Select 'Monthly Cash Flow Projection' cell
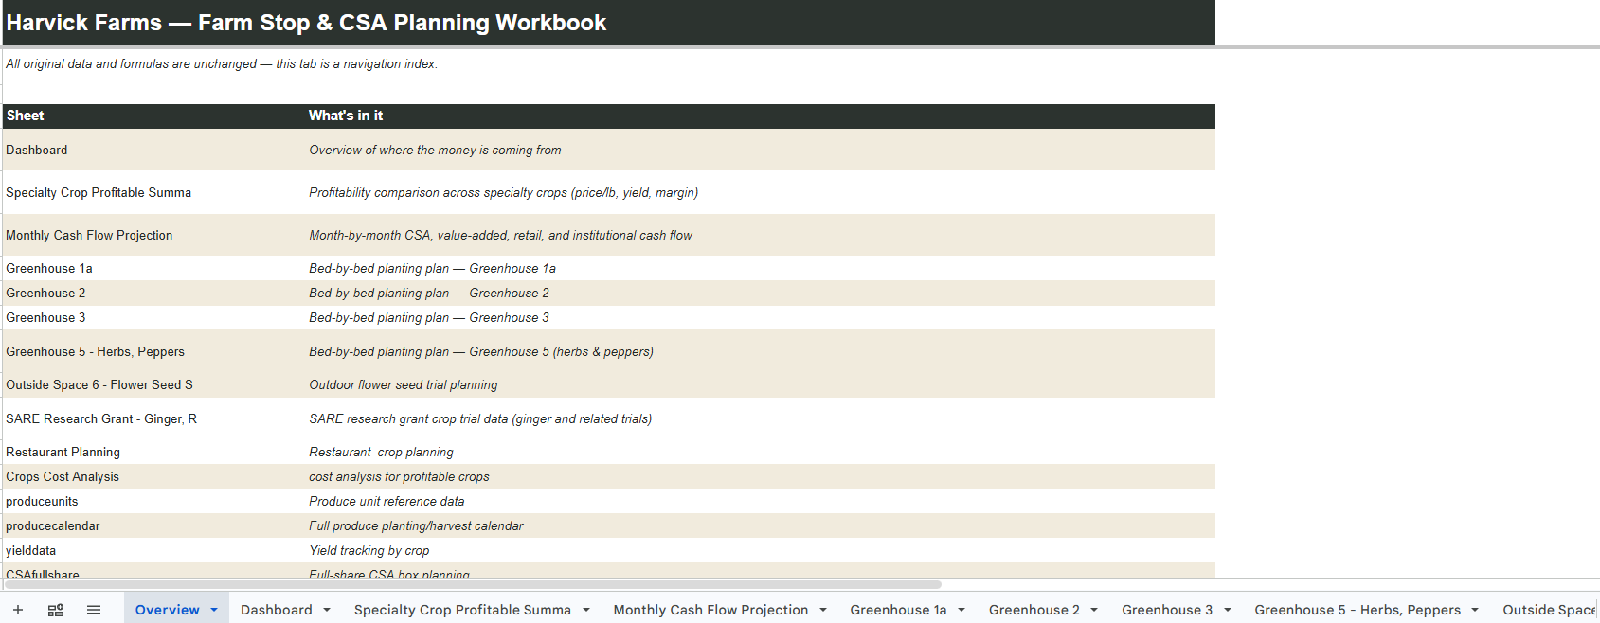The width and height of the screenshot is (1600, 623). pos(153,235)
